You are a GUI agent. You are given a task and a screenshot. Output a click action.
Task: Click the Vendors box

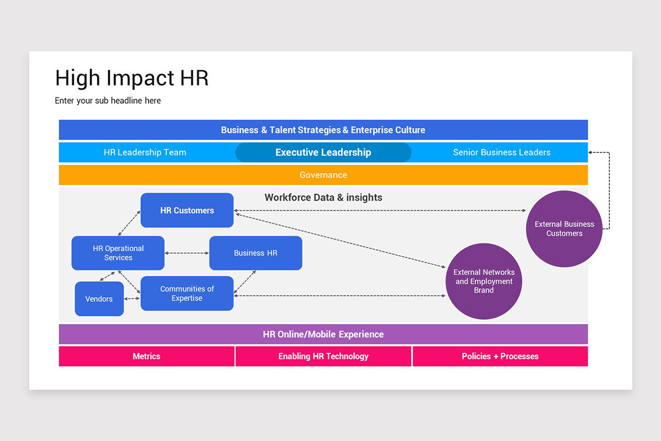[99, 298]
